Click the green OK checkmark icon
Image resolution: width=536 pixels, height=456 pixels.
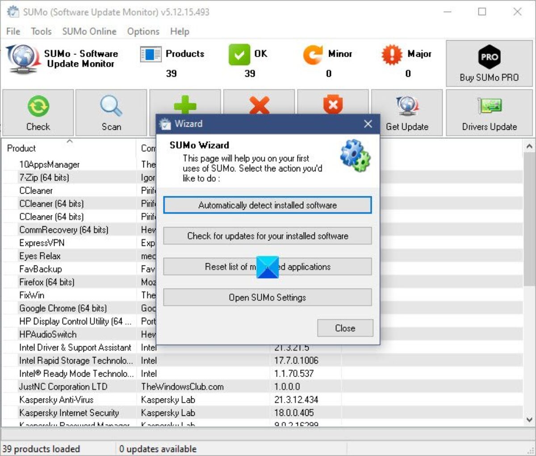point(239,55)
